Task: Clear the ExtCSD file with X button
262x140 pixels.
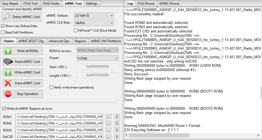Action: pyautogui.click(x=117, y=137)
